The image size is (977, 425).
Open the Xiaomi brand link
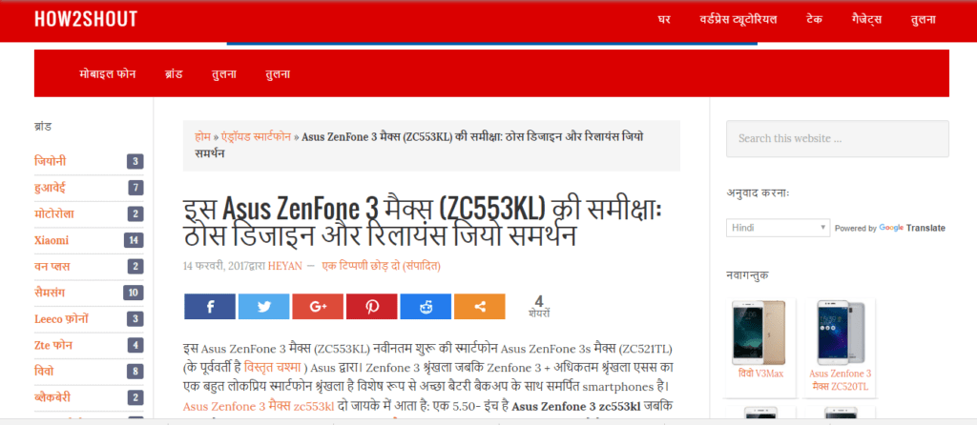point(52,240)
